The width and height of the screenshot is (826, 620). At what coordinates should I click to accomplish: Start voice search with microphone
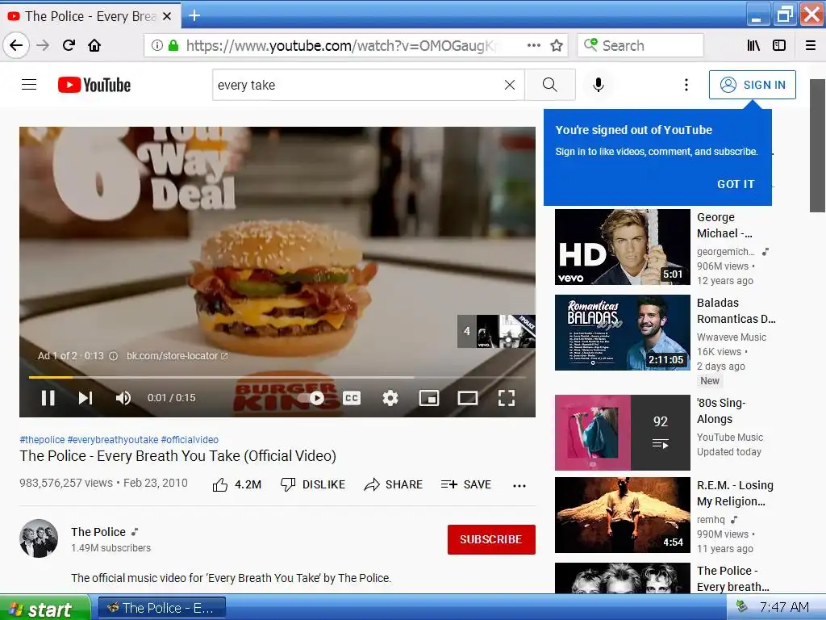tap(598, 85)
